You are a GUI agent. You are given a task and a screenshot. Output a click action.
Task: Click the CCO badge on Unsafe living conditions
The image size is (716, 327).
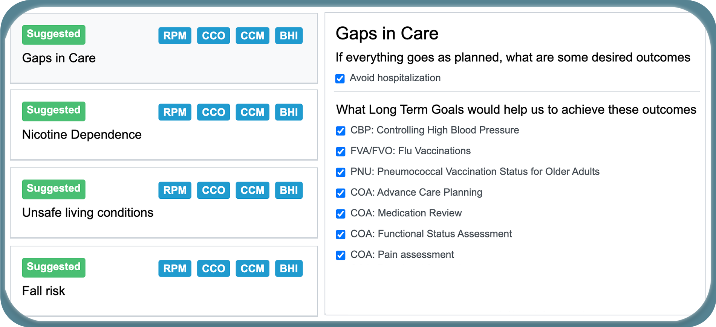(x=213, y=190)
